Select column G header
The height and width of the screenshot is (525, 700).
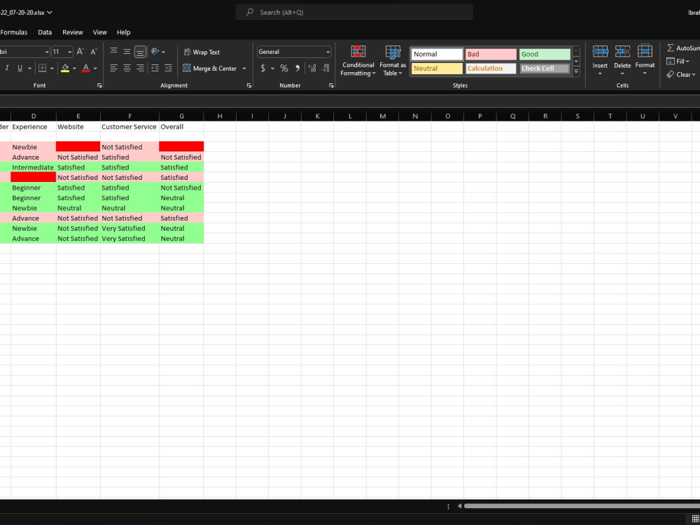coord(181,116)
